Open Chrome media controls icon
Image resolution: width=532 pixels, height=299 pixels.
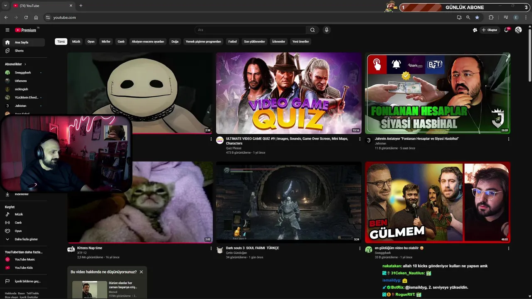(x=506, y=17)
